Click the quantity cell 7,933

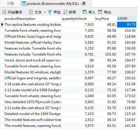coord(78,25)
